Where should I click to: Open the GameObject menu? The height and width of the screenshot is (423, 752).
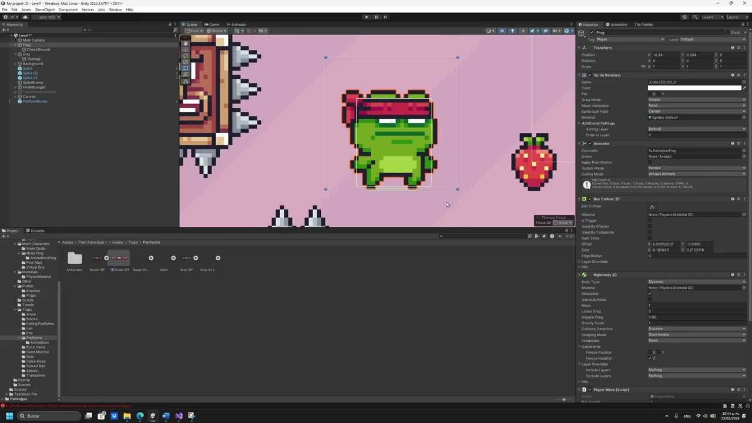[45, 9]
